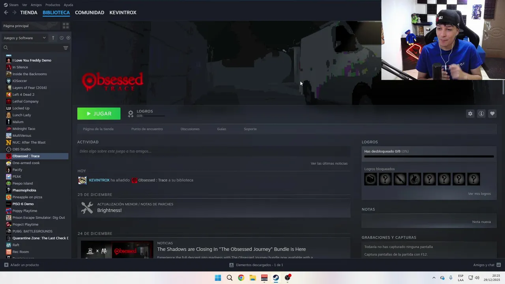Expand the Juegos y Software dropdown
Image resolution: width=505 pixels, height=284 pixels.
click(x=25, y=38)
